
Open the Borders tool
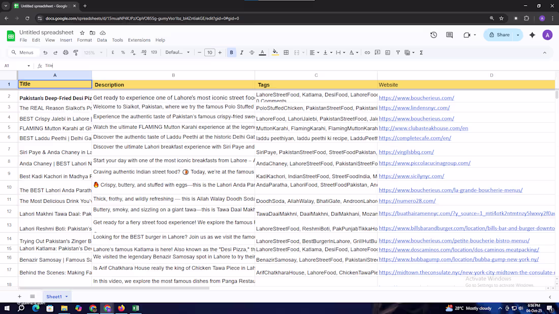pyautogui.click(x=286, y=53)
